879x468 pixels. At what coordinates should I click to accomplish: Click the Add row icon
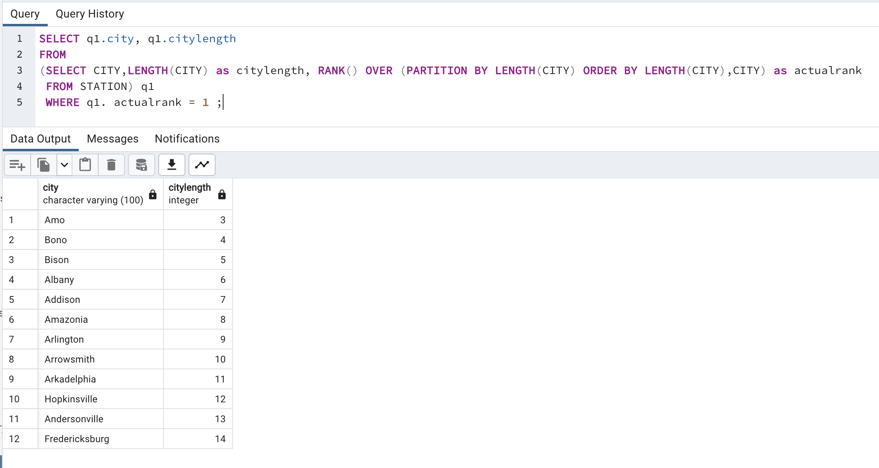[17, 165]
